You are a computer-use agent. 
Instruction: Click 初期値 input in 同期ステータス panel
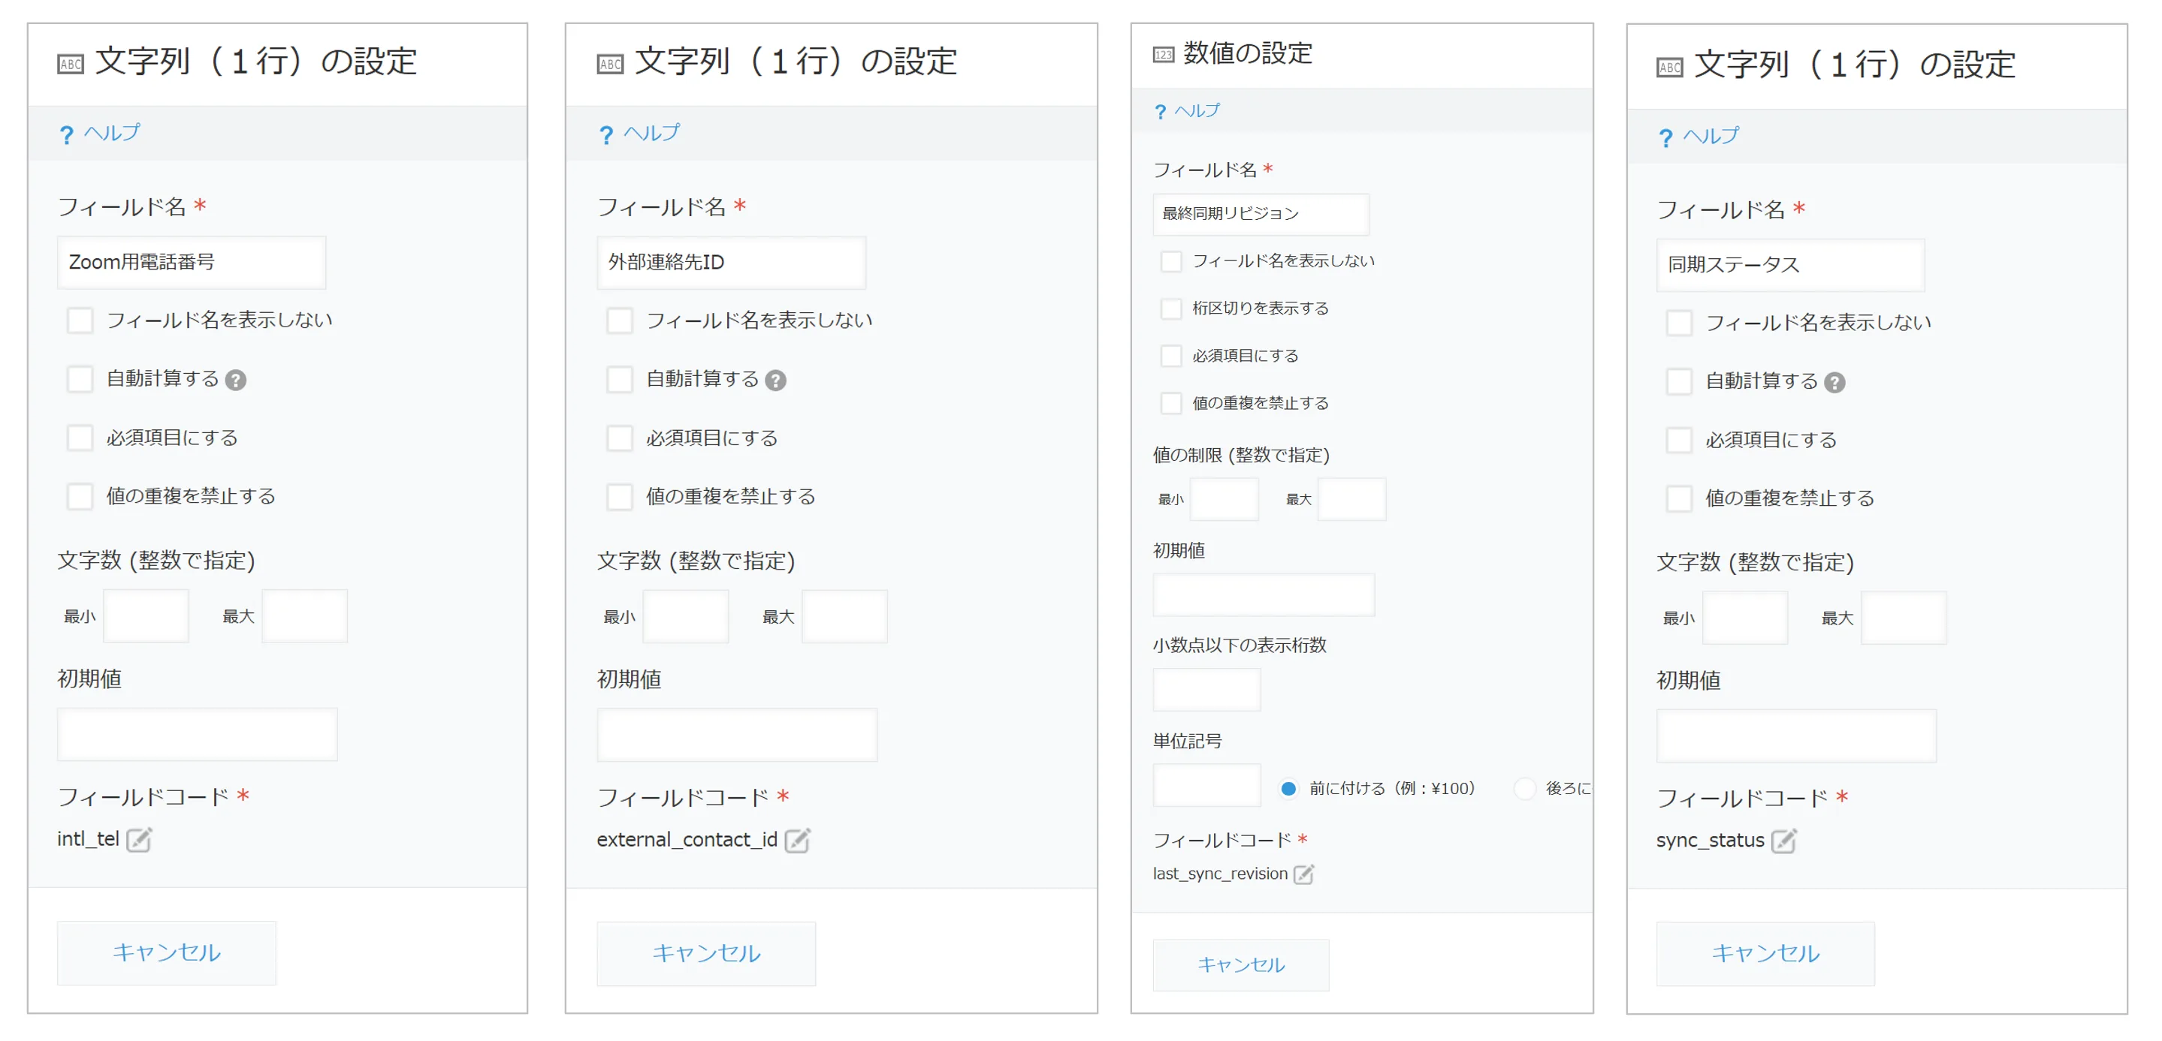[1796, 736]
